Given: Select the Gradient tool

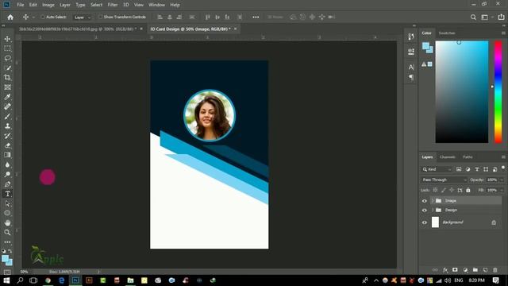Looking at the screenshot, I should [x=7, y=155].
